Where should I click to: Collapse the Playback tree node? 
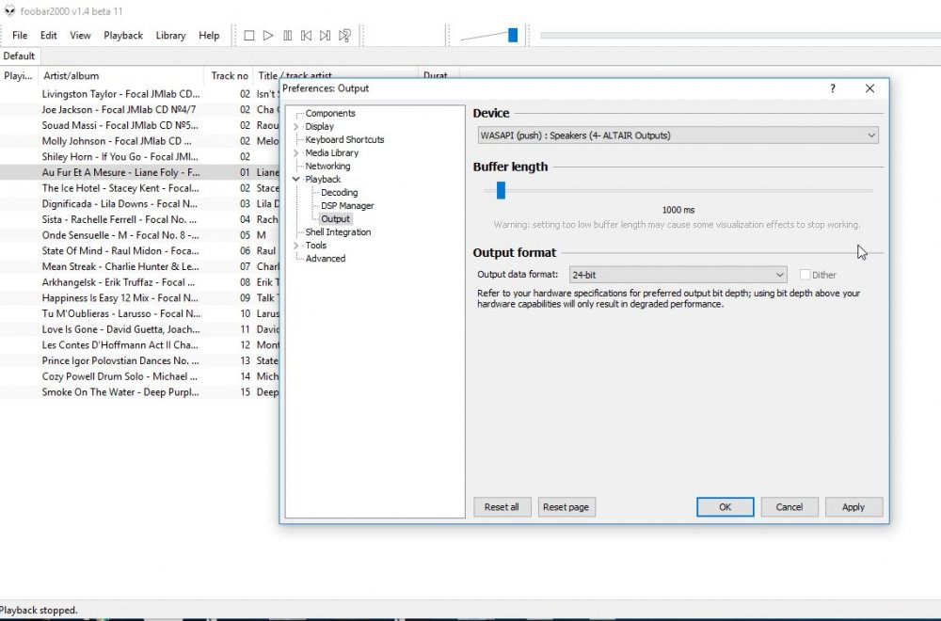pos(295,180)
